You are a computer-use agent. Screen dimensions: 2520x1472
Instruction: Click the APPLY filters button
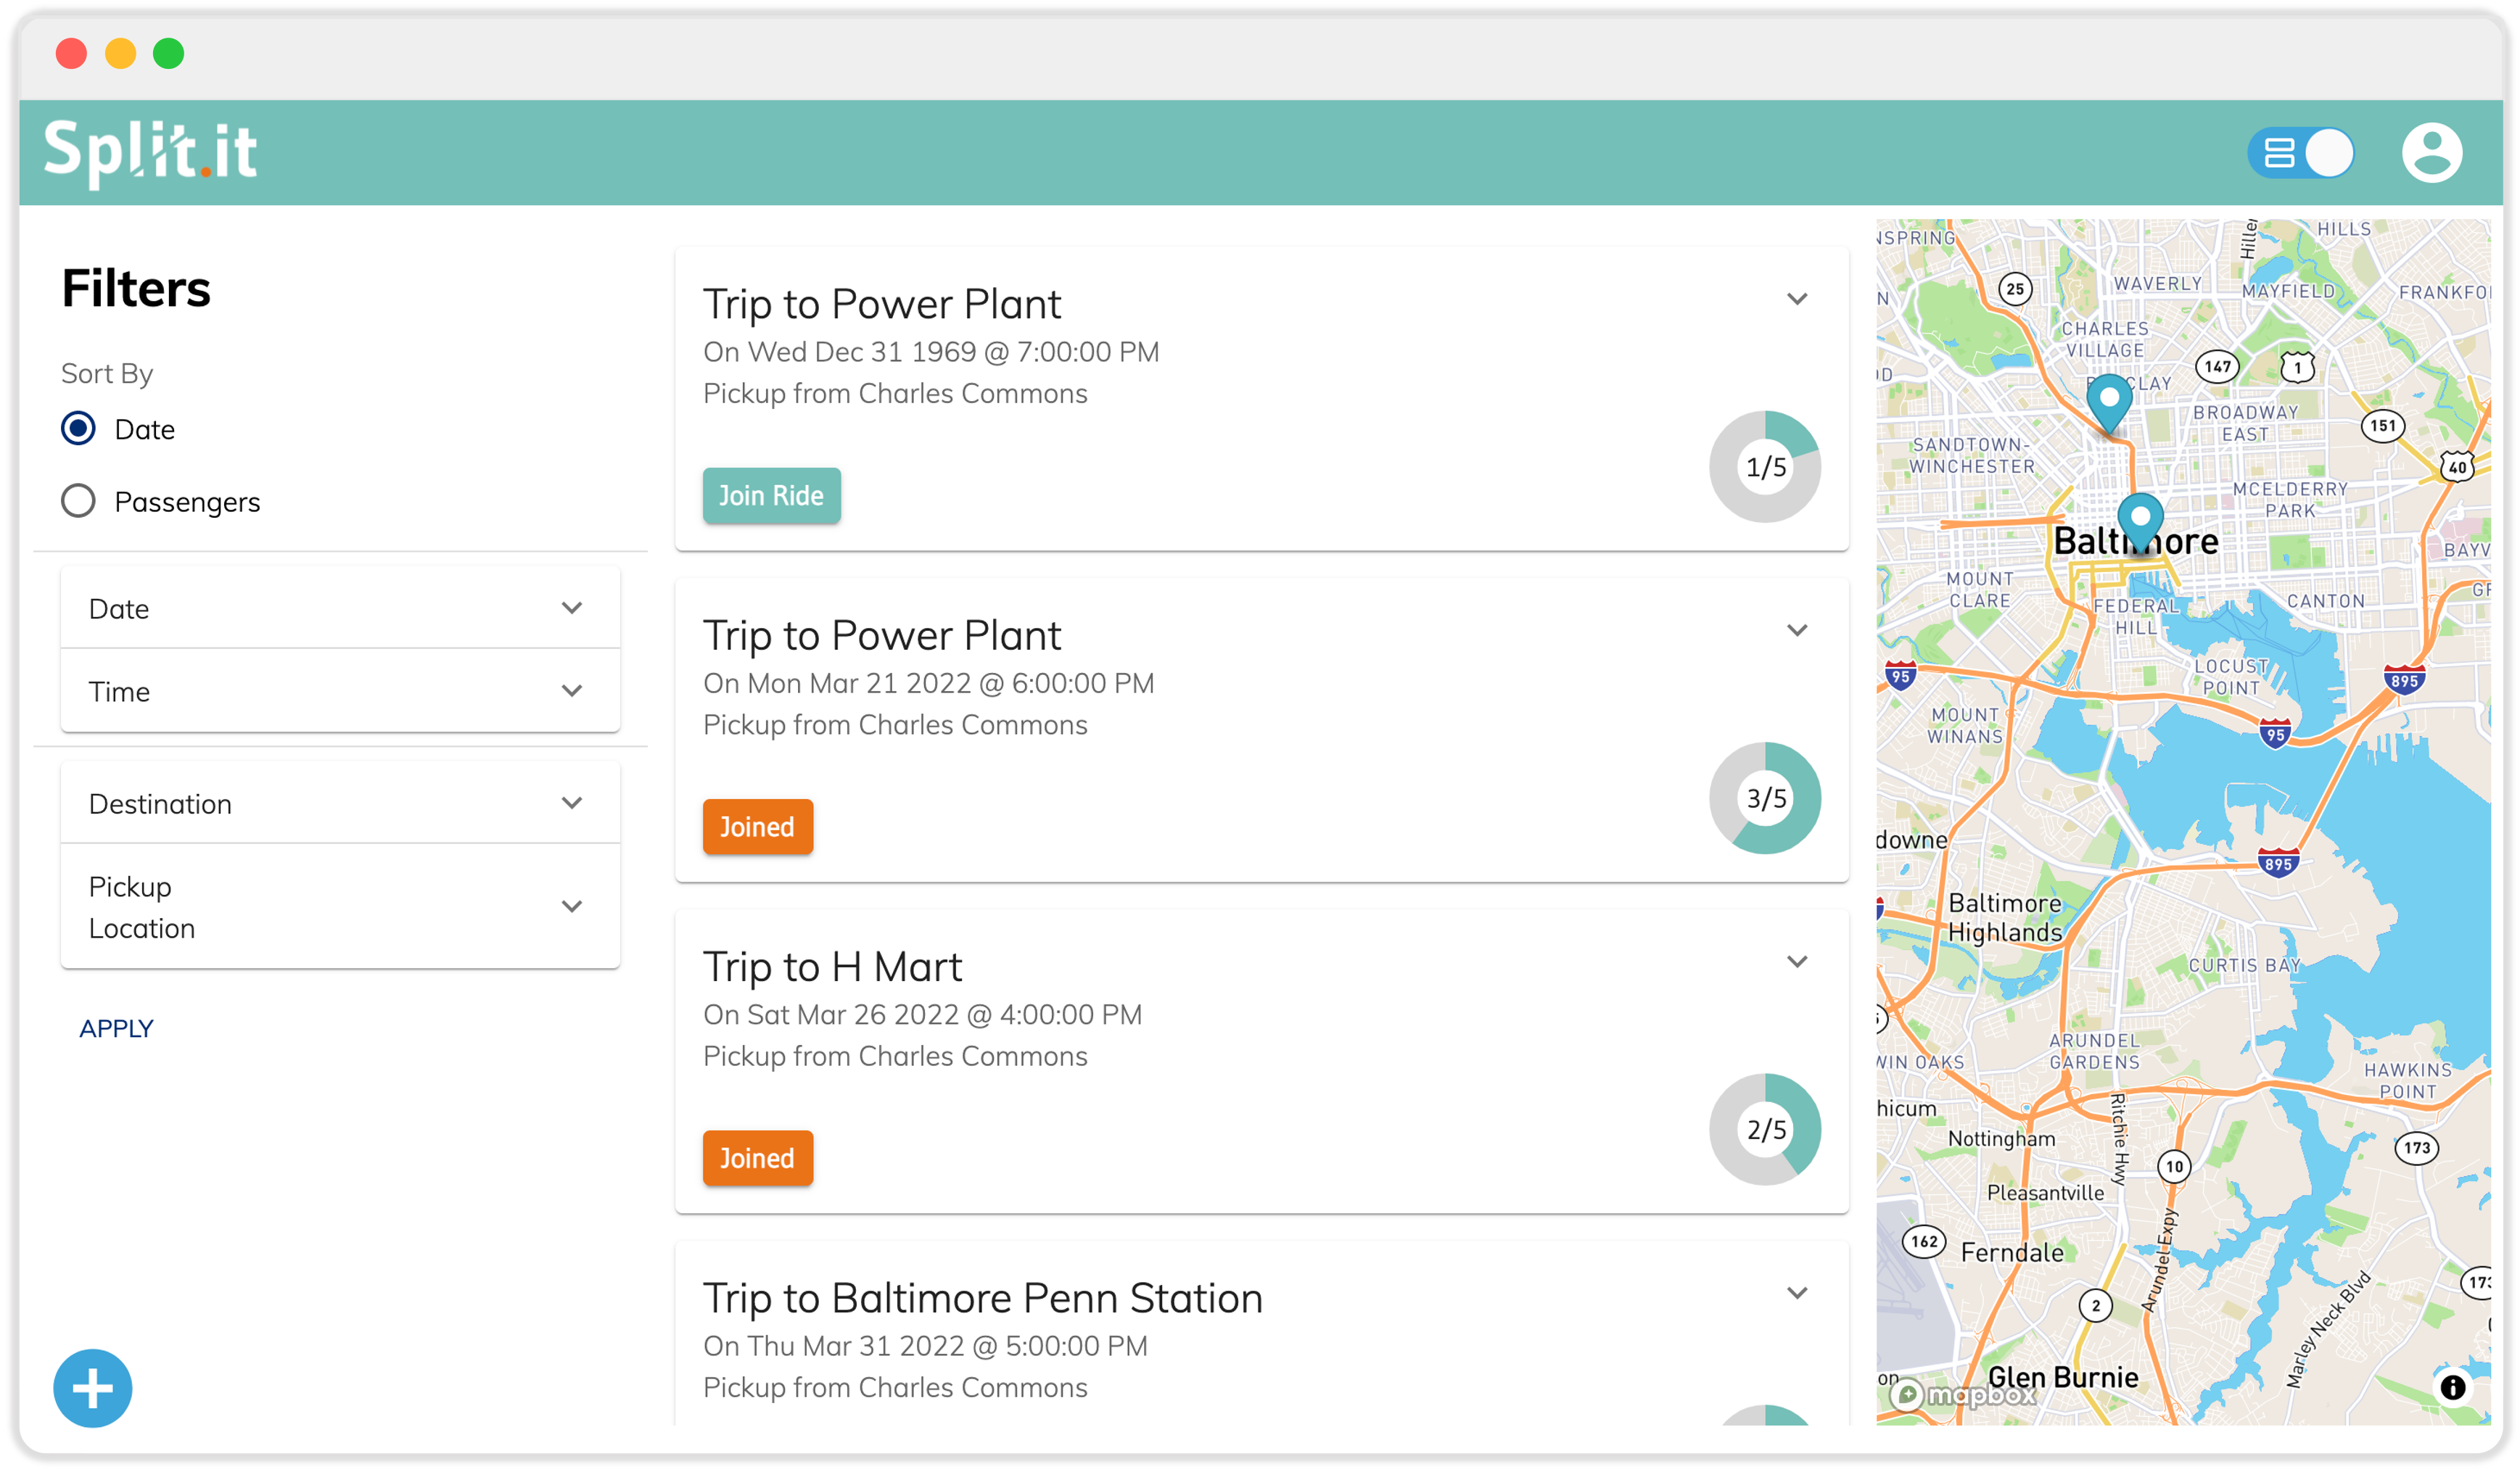[x=116, y=1028]
